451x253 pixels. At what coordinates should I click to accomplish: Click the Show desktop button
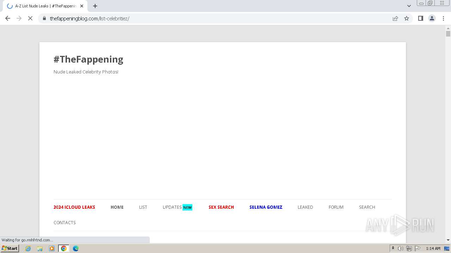[x=447, y=248]
